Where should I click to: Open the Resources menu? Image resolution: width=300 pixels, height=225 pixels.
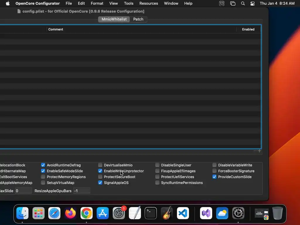coord(149,3)
